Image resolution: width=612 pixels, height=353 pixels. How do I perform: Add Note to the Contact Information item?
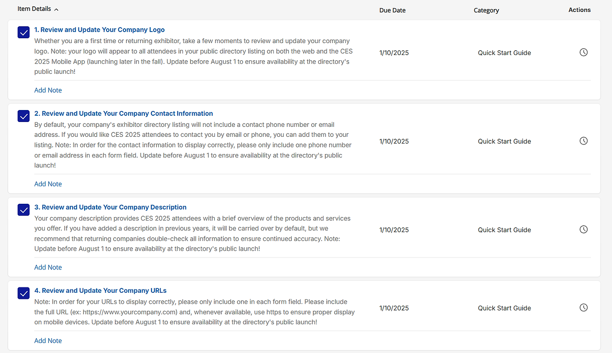[48, 184]
